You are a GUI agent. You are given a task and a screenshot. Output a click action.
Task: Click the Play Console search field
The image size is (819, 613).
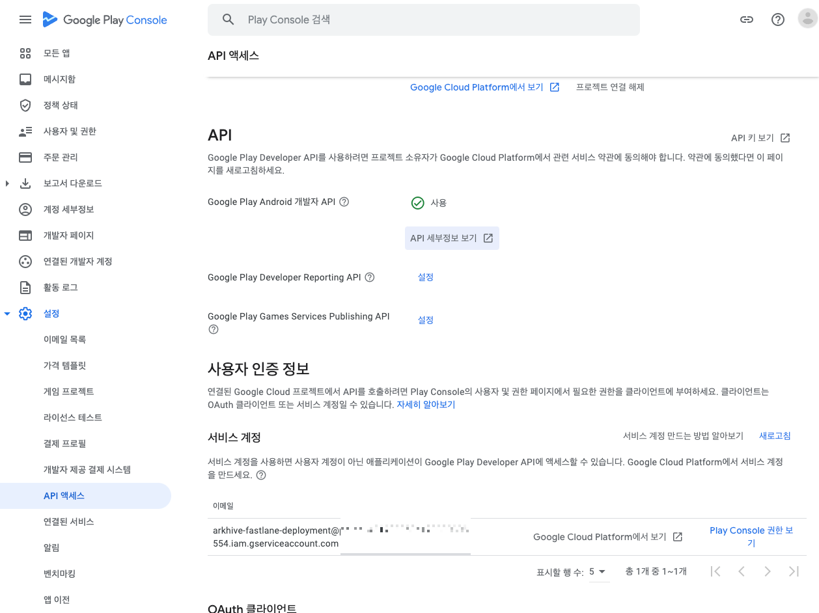point(423,20)
